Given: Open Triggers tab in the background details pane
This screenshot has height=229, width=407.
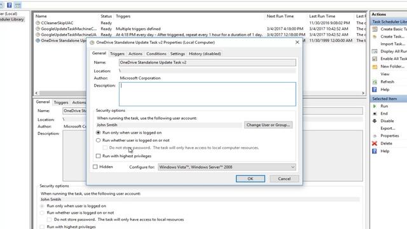Looking at the screenshot, I should click(x=61, y=102).
